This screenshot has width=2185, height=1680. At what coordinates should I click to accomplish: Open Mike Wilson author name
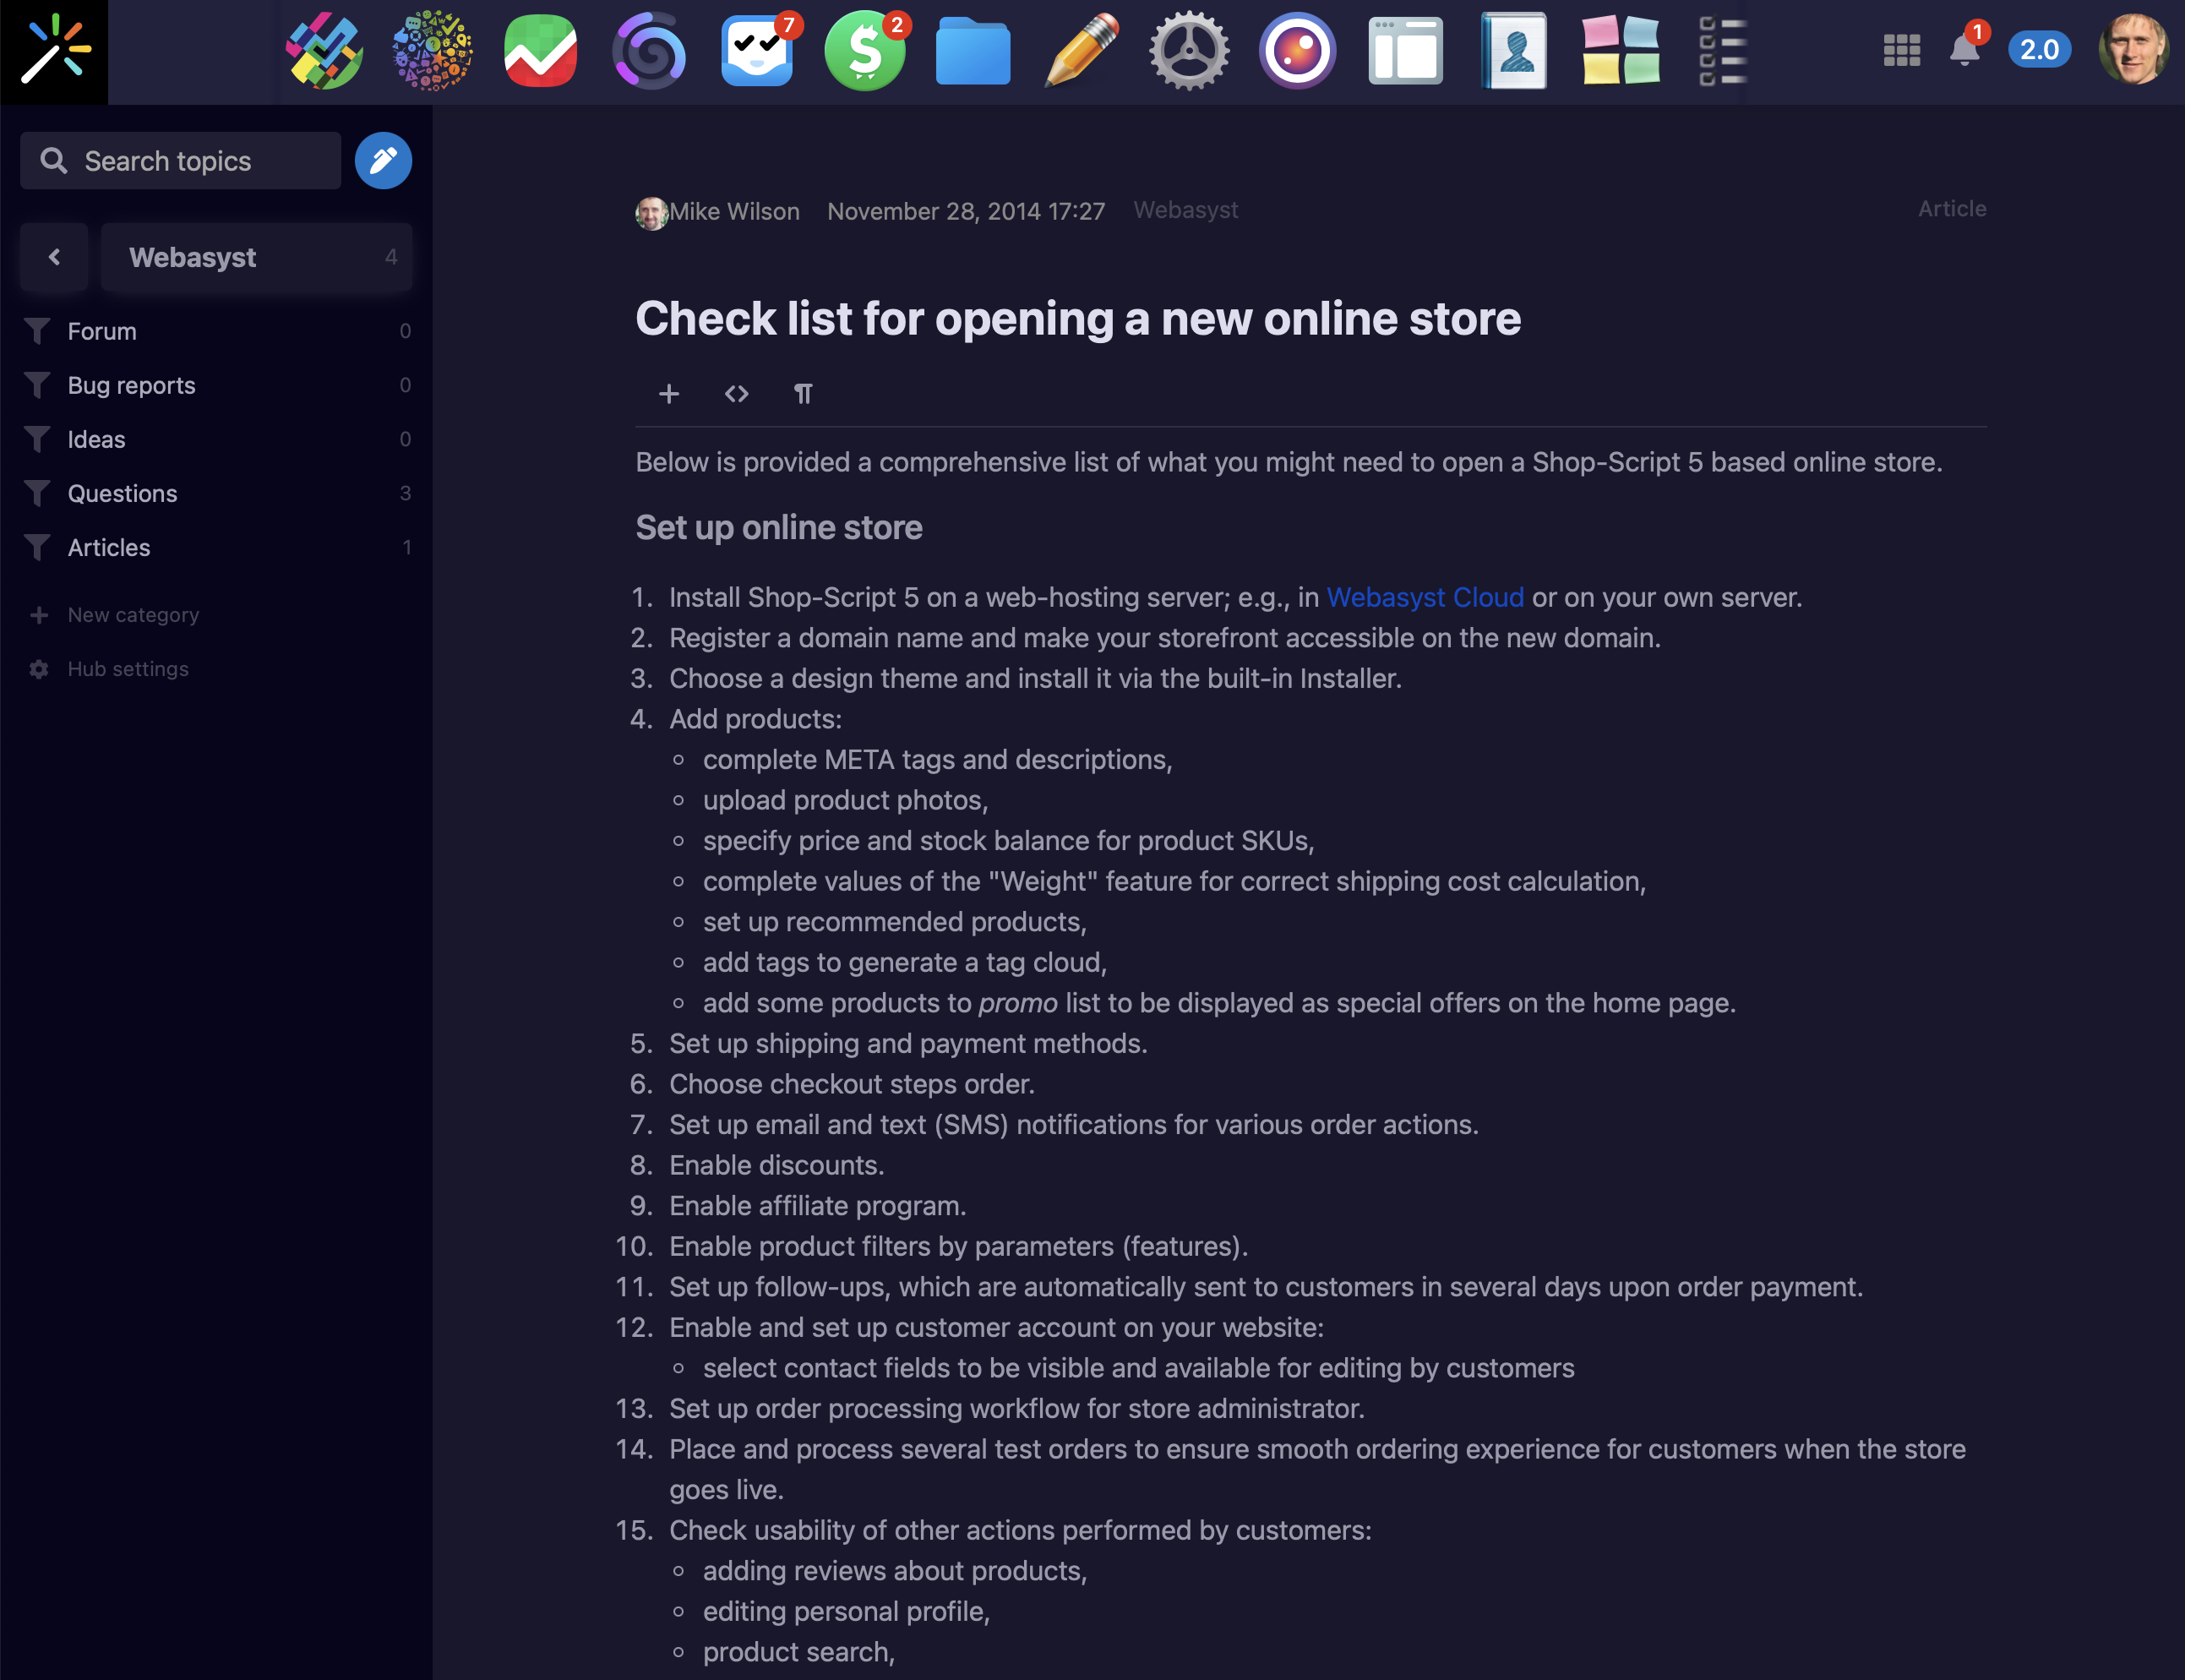tap(734, 212)
